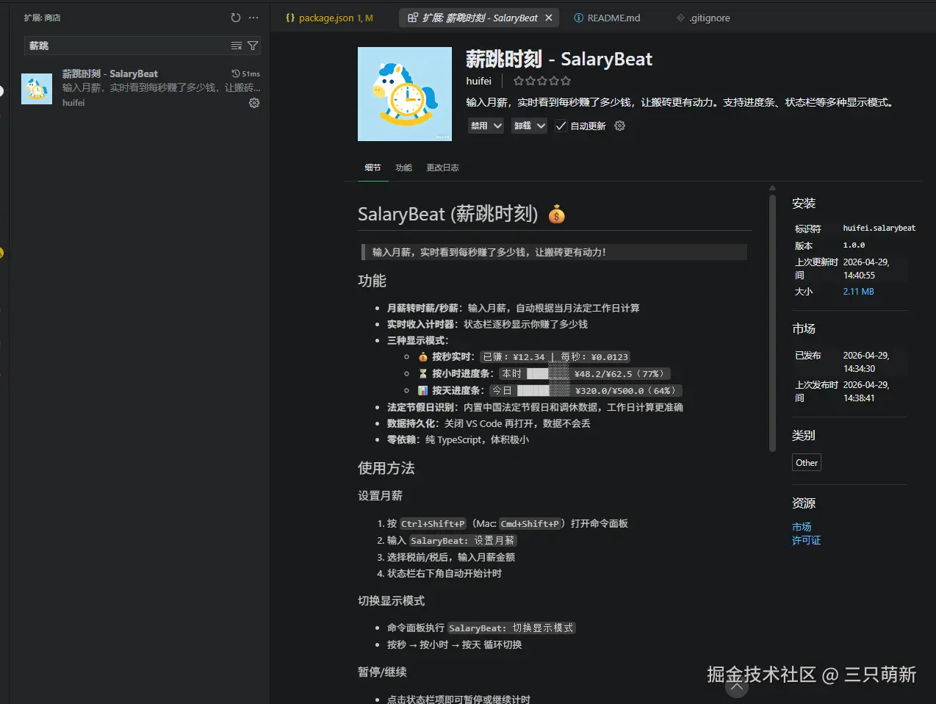
Task: Refresh the extensions list
Action: (x=235, y=17)
